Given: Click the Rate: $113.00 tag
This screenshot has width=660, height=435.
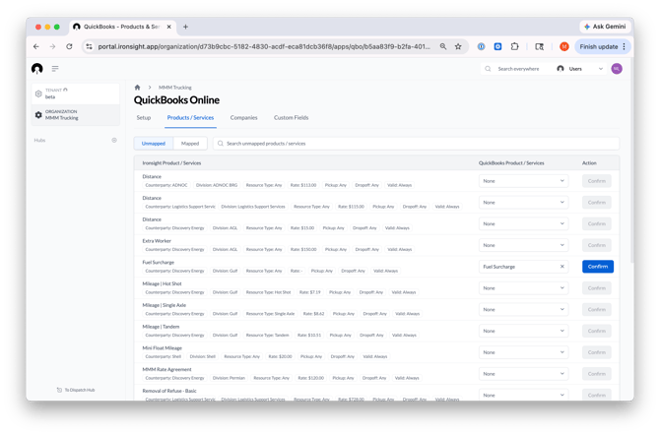Looking at the screenshot, I should tap(303, 185).
